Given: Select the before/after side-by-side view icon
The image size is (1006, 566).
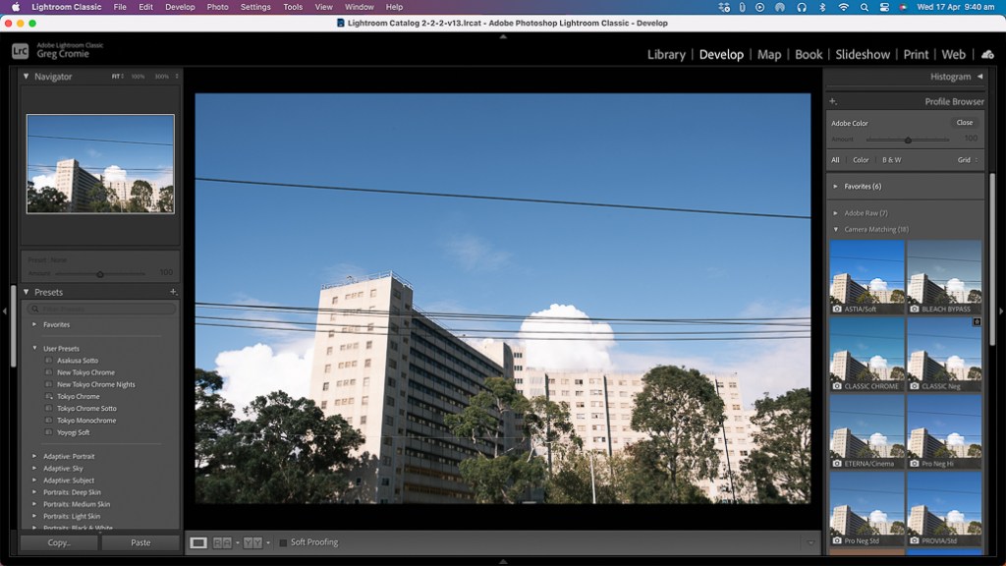Looking at the screenshot, I should point(223,542).
